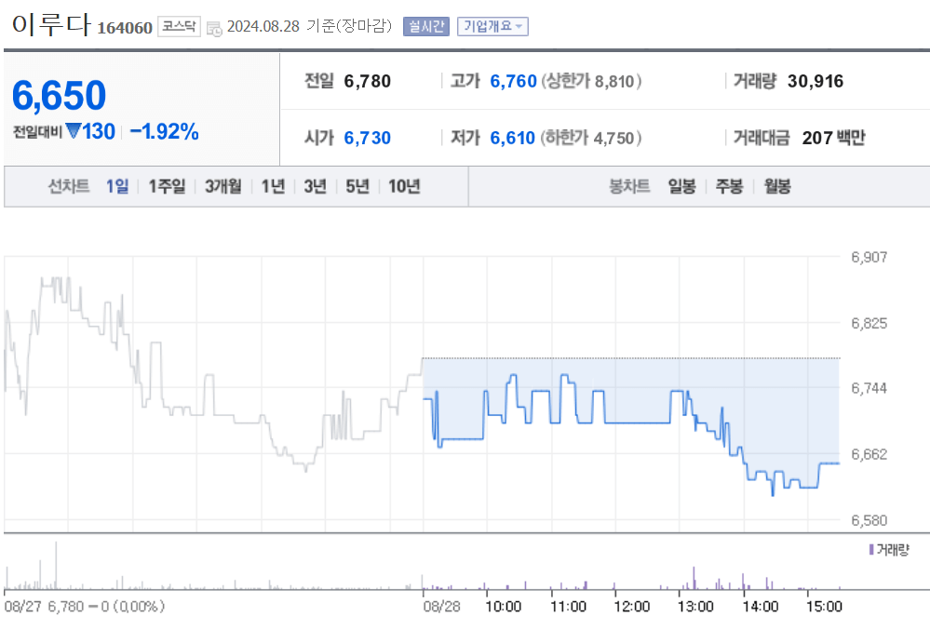The image size is (930, 643).
Task: Switch to 월봉 candlestick chart
Action: 777,187
